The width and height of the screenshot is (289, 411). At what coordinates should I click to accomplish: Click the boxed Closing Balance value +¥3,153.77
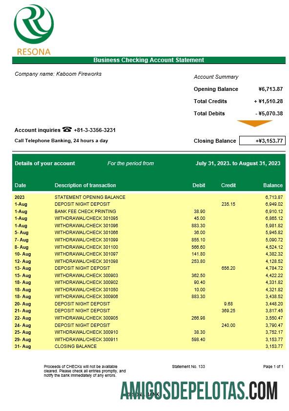(x=262, y=141)
